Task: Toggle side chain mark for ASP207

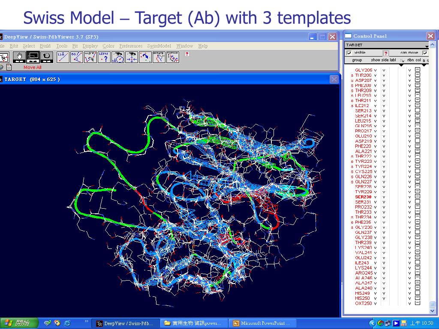Action: (x=384, y=81)
